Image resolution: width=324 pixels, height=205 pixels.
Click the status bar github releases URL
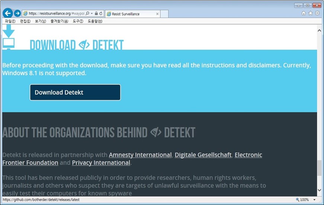(x=41, y=200)
